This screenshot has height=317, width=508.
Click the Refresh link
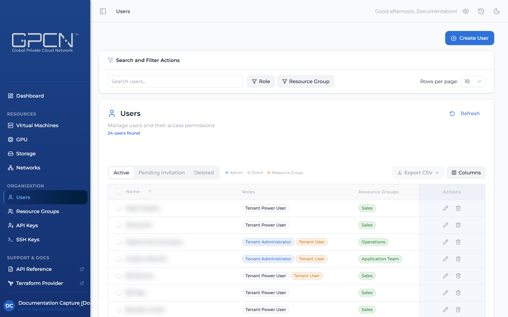[x=465, y=113]
